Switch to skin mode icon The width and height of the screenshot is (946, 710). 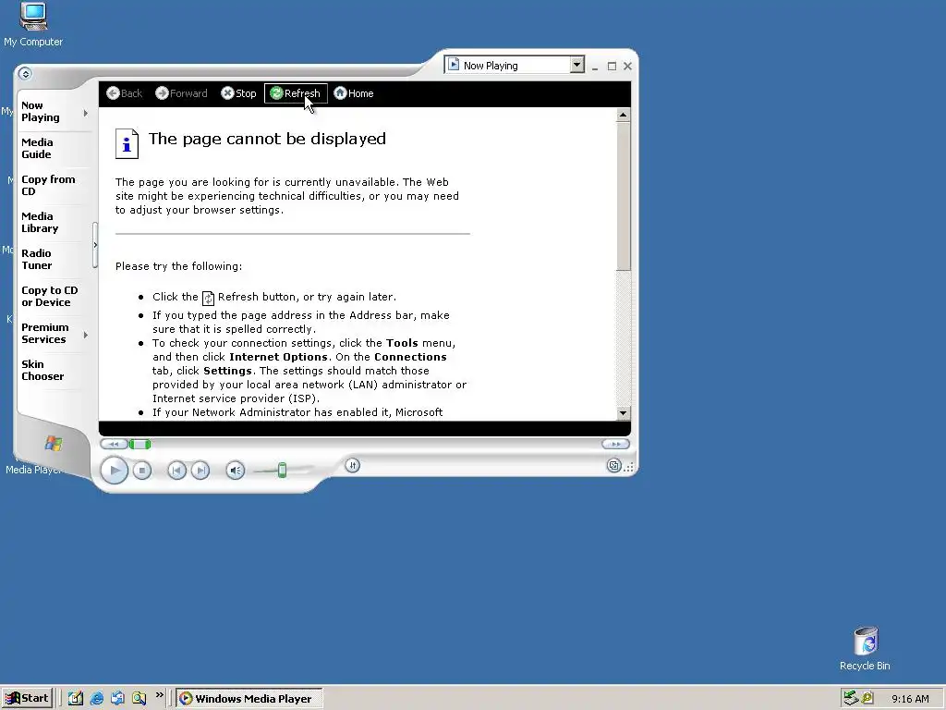[x=613, y=466]
